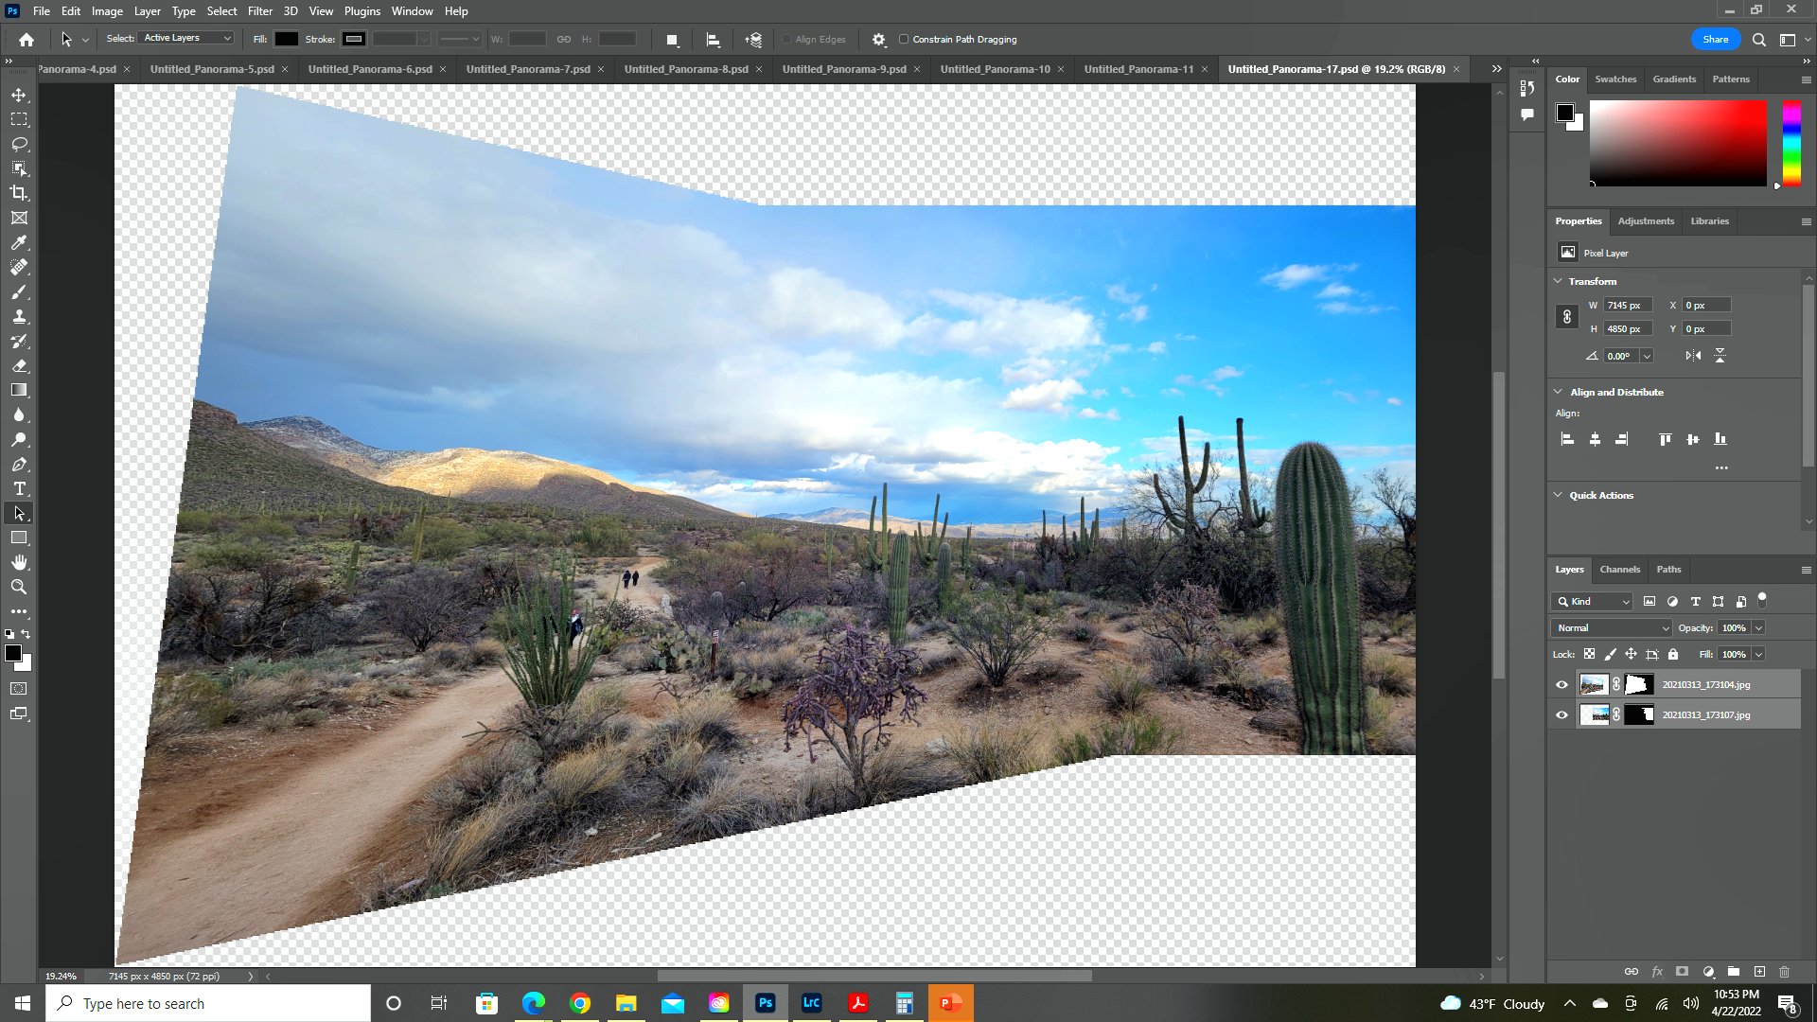Enable Constrain Path Dragging checkbox
Screen dimensions: 1817x1022
[x=904, y=40]
